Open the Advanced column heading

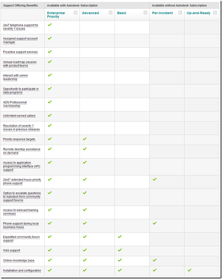click(90, 13)
